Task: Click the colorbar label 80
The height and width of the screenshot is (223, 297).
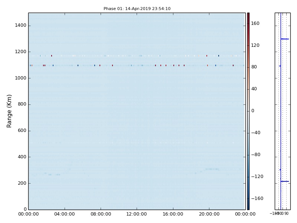Action: (254, 67)
